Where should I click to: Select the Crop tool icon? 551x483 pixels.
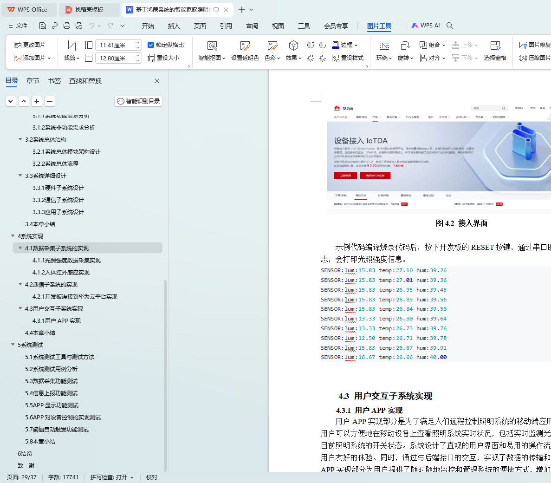[x=71, y=46]
